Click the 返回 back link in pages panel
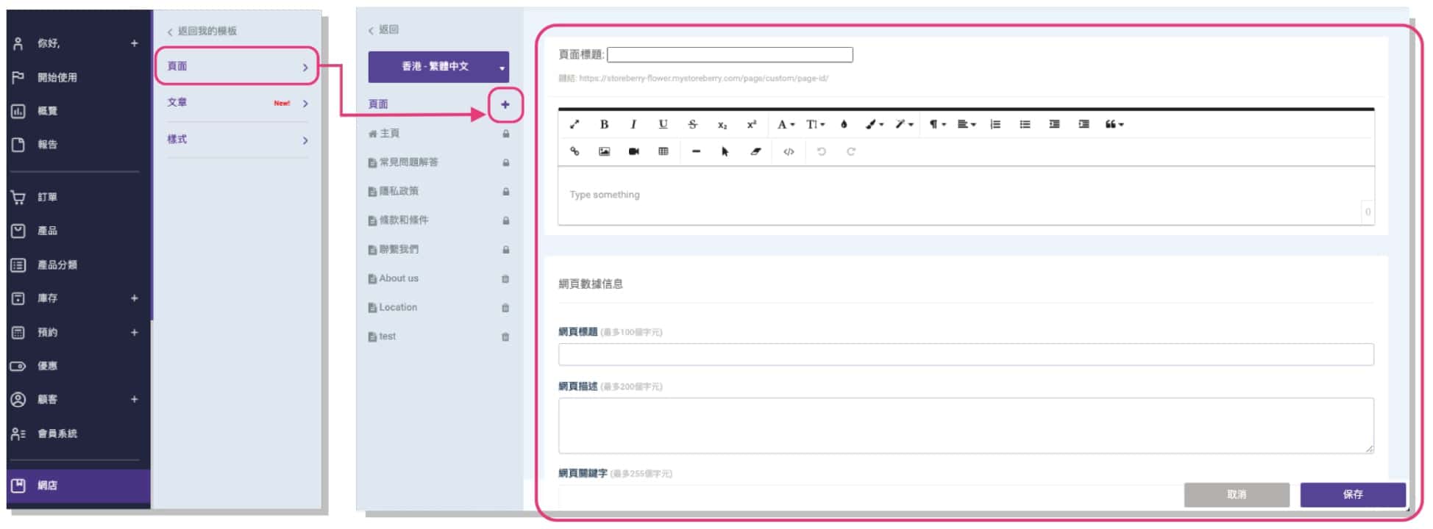This screenshot has height=529, width=1433. 383,30
